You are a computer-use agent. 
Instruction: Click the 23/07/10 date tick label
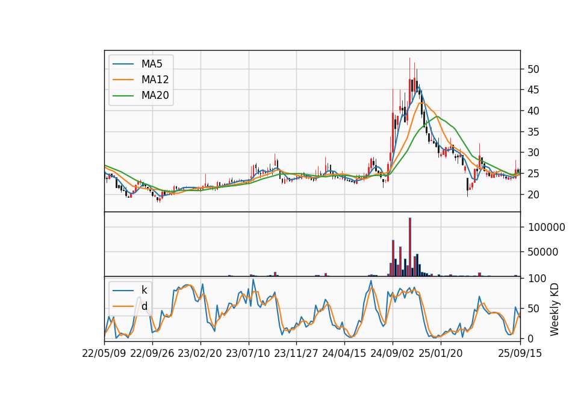(248, 353)
